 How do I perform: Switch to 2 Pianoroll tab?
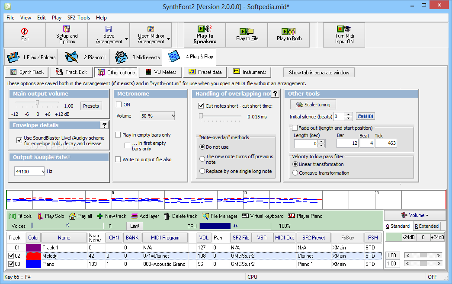click(83, 57)
